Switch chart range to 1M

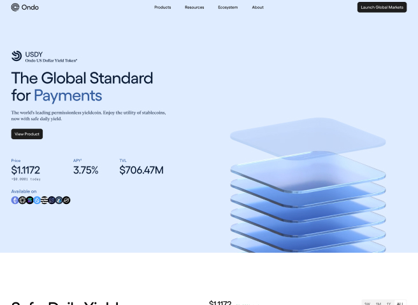click(x=378, y=303)
